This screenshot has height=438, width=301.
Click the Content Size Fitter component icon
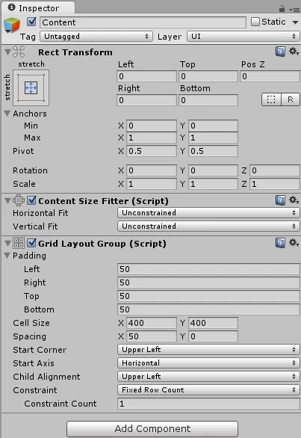19,200
